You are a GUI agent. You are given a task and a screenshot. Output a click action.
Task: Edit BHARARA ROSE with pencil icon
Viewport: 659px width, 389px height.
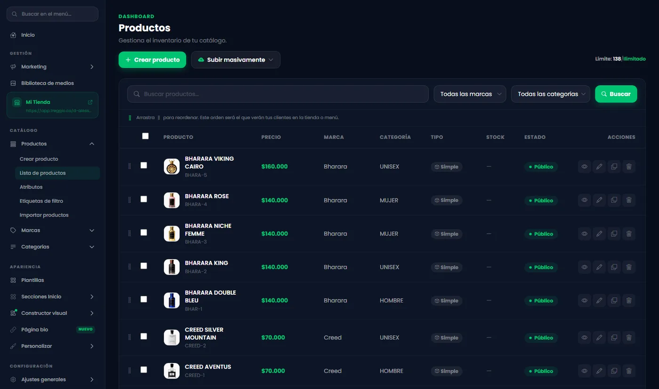coord(599,200)
